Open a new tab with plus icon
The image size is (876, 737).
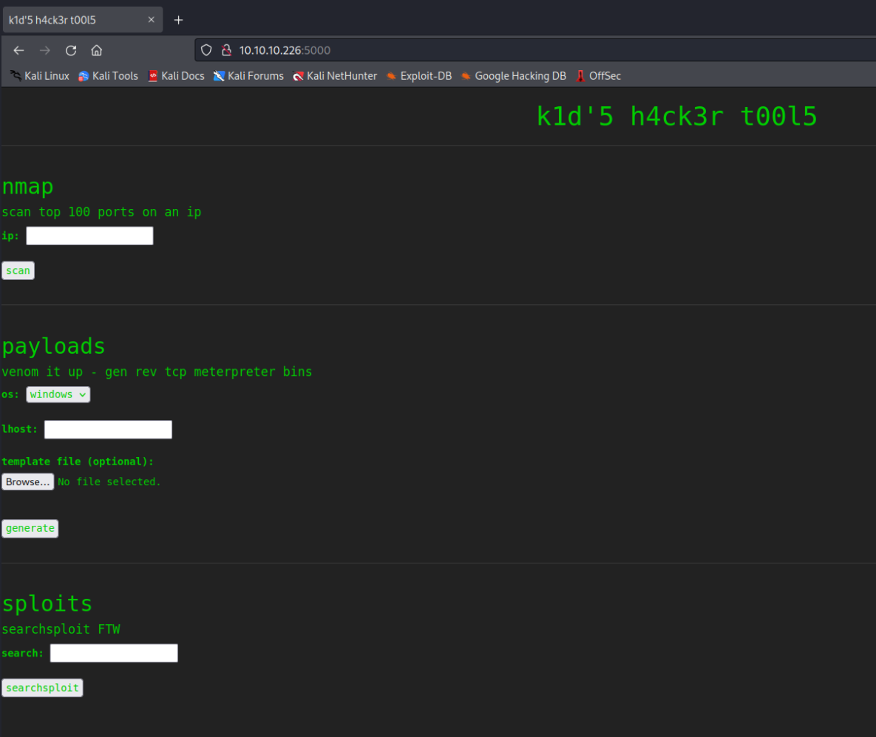tap(178, 20)
